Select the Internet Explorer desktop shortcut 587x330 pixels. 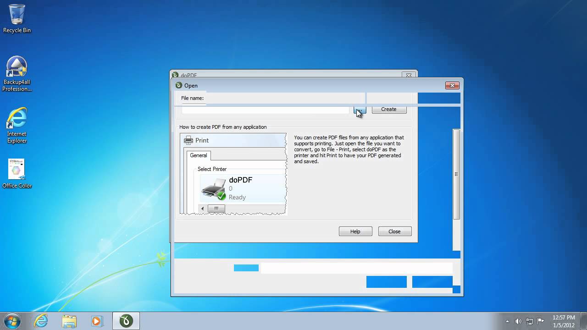tap(17, 126)
